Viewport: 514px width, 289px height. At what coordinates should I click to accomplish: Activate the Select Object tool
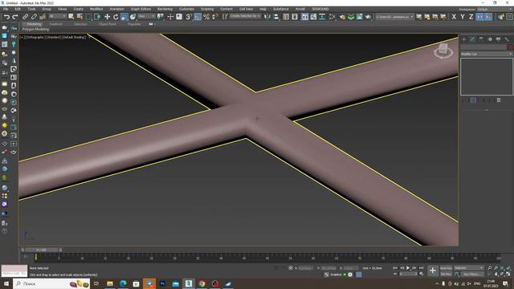pyautogui.click(x=71, y=17)
